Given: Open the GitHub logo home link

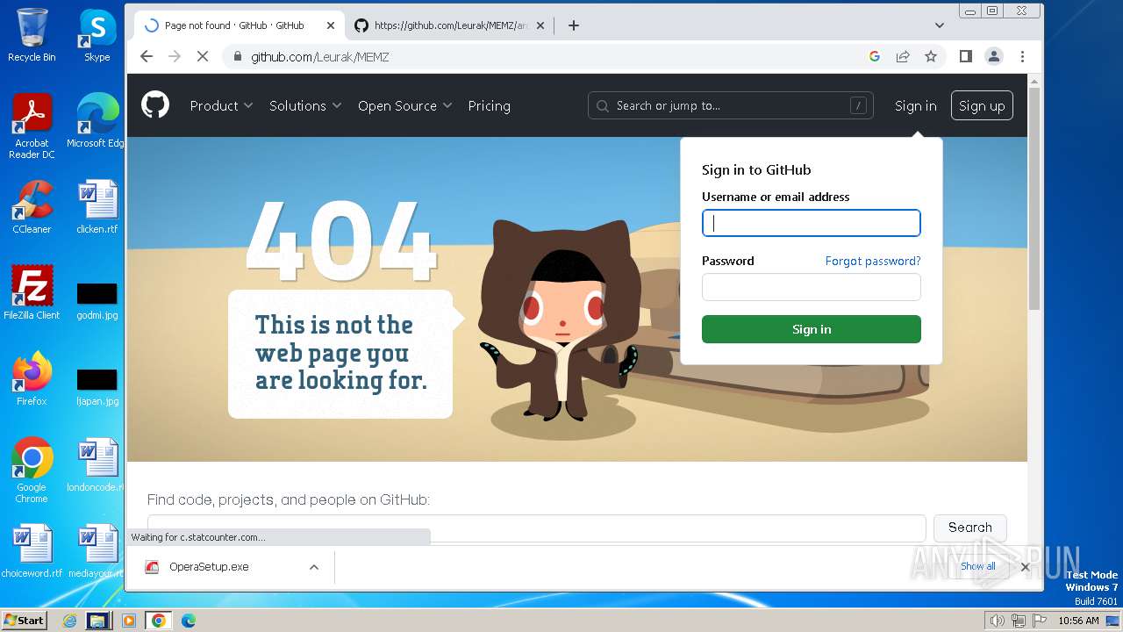Looking at the screenshot, I should pos(155,105).
